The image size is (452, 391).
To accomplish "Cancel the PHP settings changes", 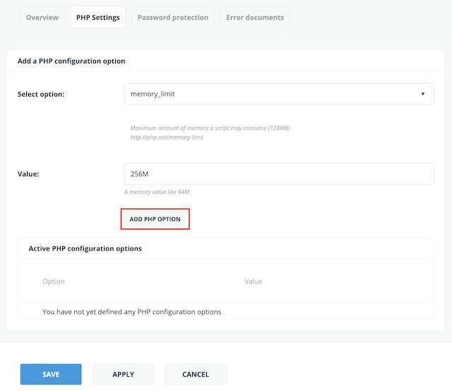I will [x=196, y=374].
